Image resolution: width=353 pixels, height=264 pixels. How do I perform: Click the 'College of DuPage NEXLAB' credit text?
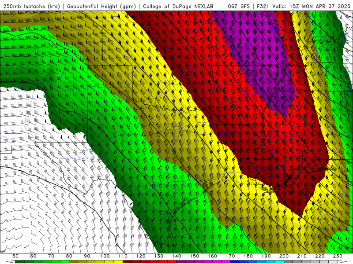click(x=178, y=7)
